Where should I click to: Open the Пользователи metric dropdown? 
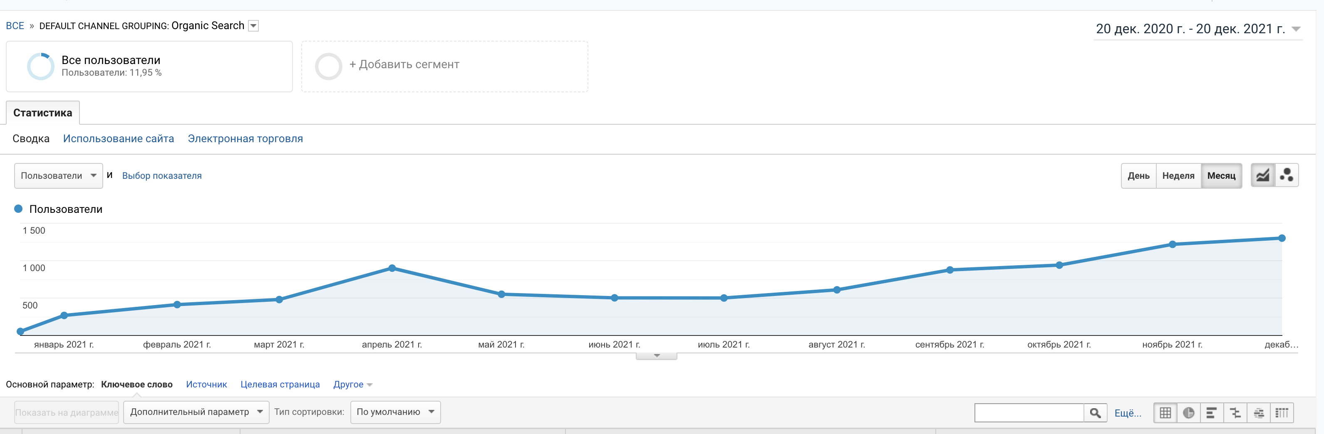pos(59,176)
